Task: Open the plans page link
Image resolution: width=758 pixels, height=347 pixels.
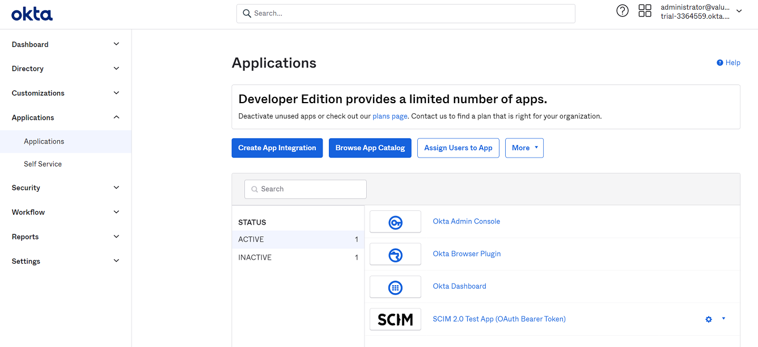Action: 390,116
